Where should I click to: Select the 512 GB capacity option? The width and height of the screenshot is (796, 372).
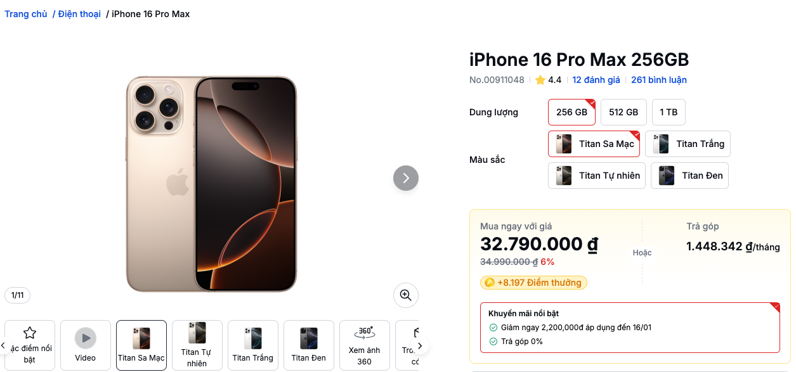tap(623, 112)
